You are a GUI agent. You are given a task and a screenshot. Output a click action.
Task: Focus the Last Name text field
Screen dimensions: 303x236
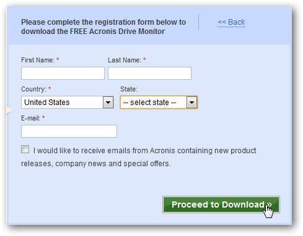tap(149, 73)
